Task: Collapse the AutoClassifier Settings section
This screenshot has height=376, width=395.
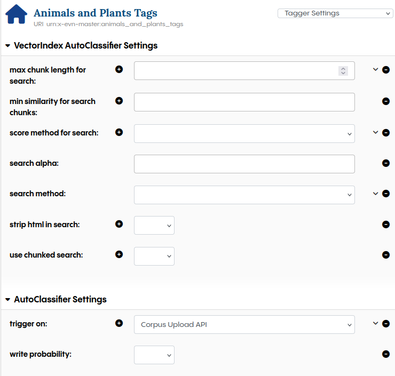Action: (7, 300)
